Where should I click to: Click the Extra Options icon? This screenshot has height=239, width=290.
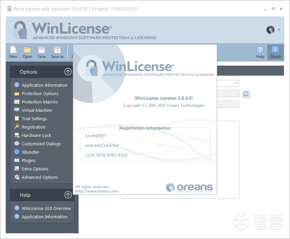(x=17, y=168)
